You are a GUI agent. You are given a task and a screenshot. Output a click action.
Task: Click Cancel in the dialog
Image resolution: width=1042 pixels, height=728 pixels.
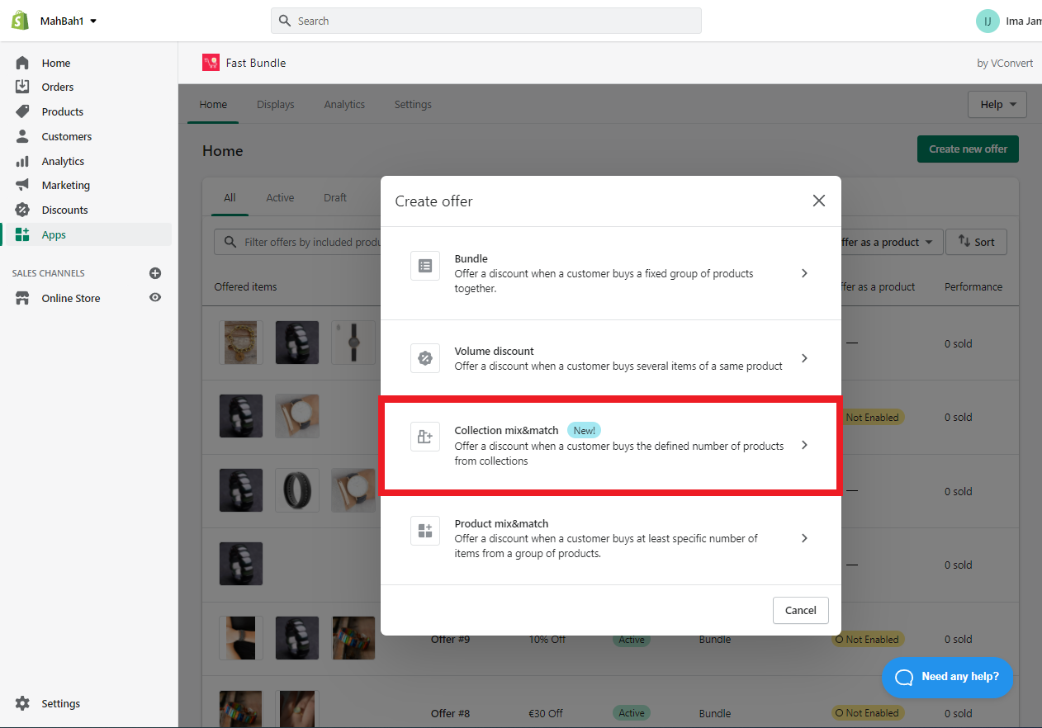tap(801, 611)
